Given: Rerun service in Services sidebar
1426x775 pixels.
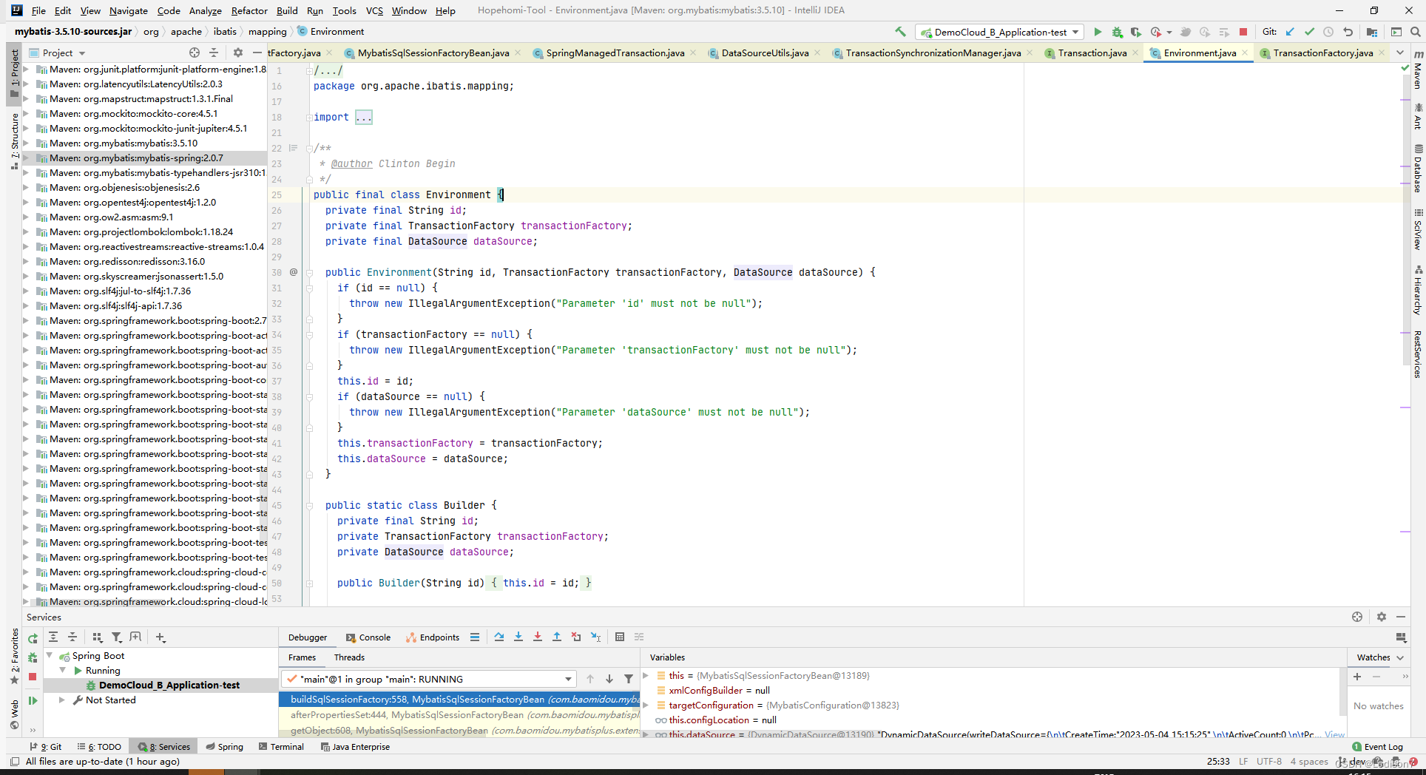Looking at the screenshot, I should pyautogui.click(x=33, y=638).
